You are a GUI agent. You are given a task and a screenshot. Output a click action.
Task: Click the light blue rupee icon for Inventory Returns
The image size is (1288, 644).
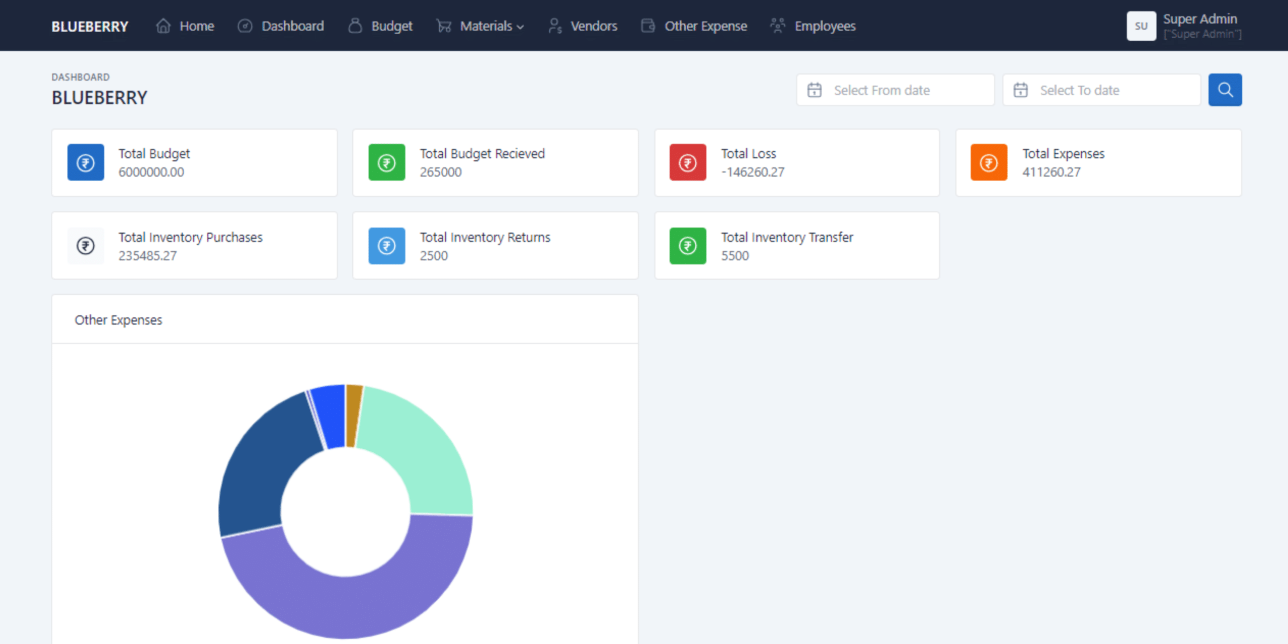pyautogui.click(x=387, y=246)
